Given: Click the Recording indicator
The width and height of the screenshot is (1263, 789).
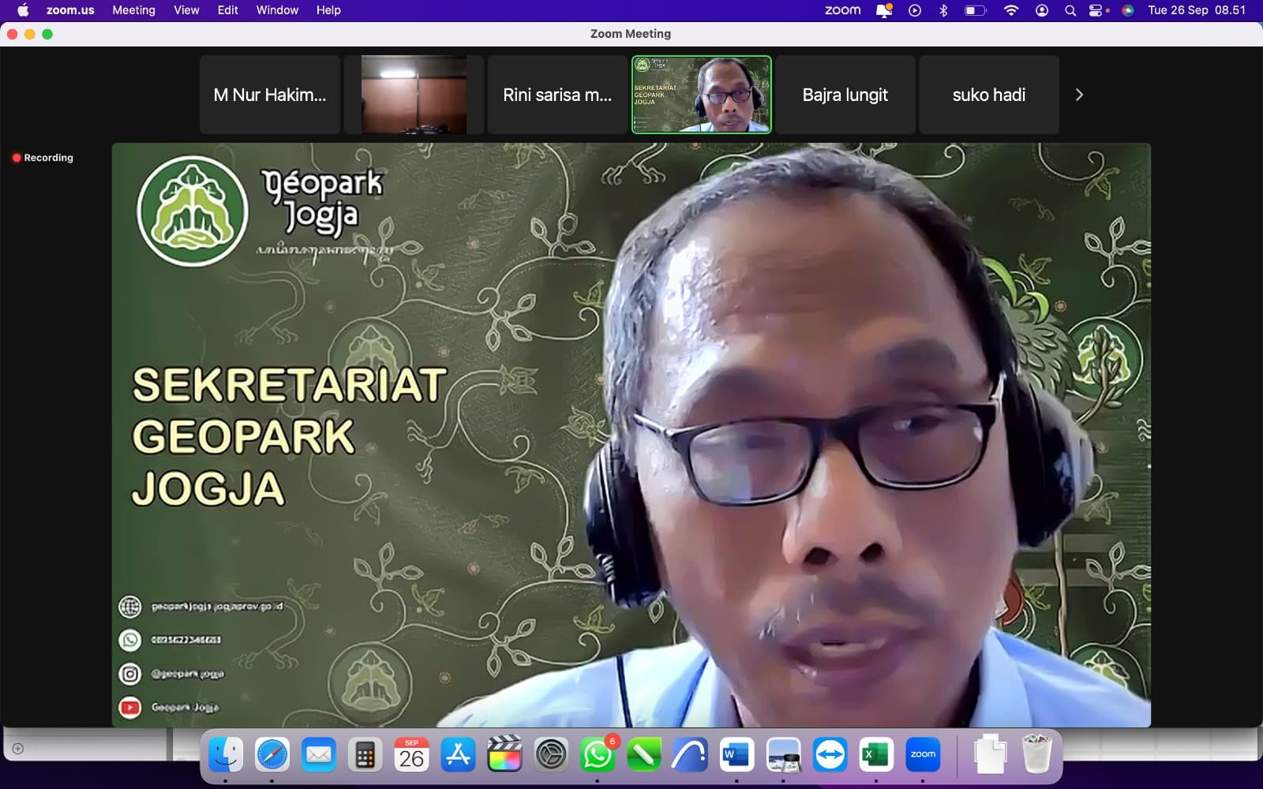Looking at the screenshot, I should coord(43,158).
